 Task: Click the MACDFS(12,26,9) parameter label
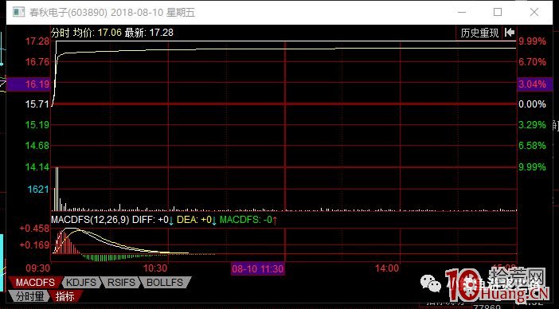90,220
